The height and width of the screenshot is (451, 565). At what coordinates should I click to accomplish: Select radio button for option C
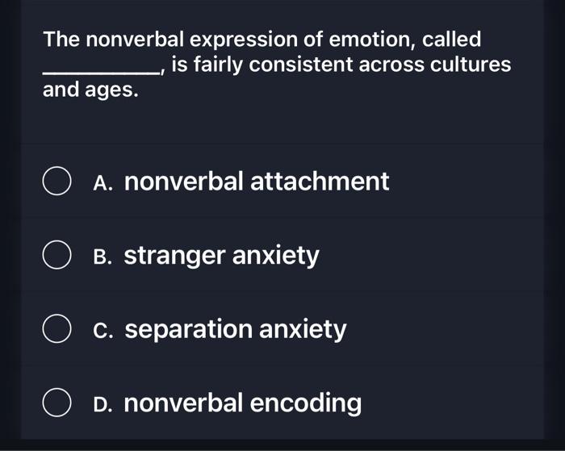coord(56,328)
